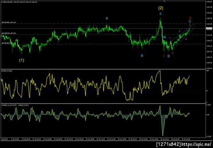Click the 1156.70 price scale value

coord(209,57)
